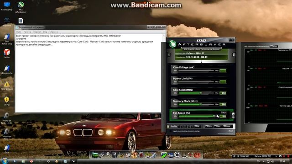Click Detach in the Hardware Monitor

274,46
